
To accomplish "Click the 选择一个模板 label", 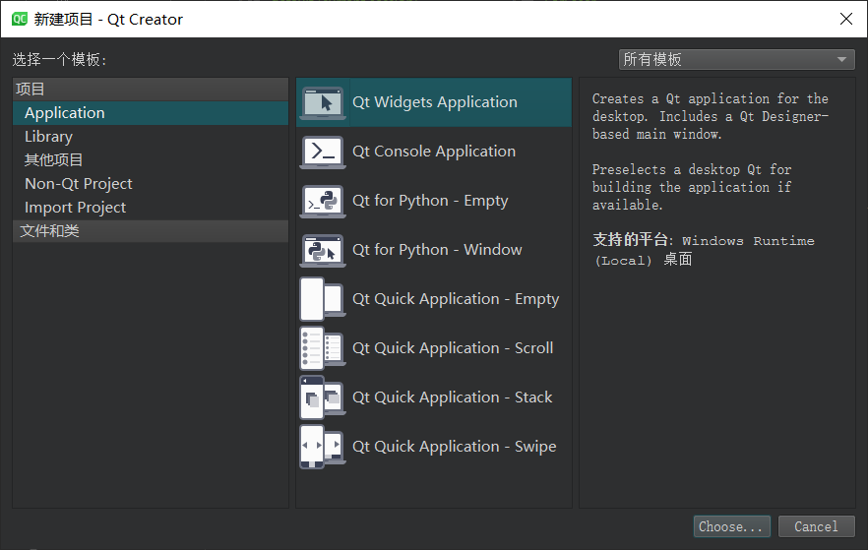I will pos(60,59).
